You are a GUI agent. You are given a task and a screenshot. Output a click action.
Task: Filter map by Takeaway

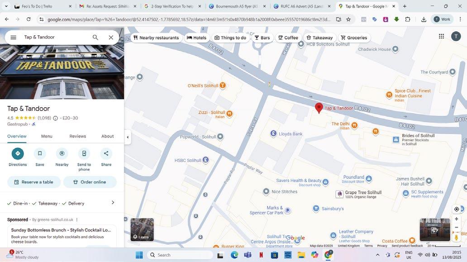click(319, 38)
